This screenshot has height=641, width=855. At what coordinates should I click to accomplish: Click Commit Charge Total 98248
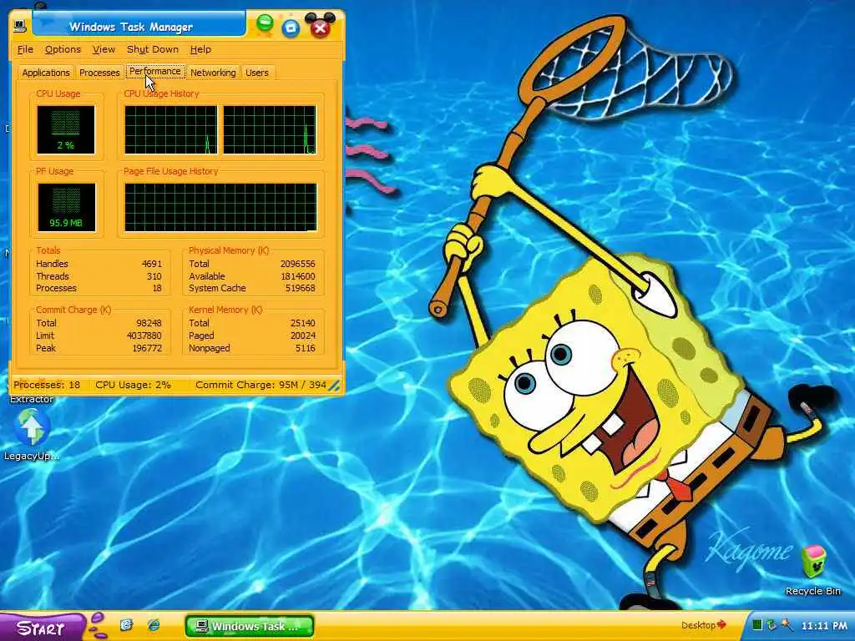pos(149,323)
